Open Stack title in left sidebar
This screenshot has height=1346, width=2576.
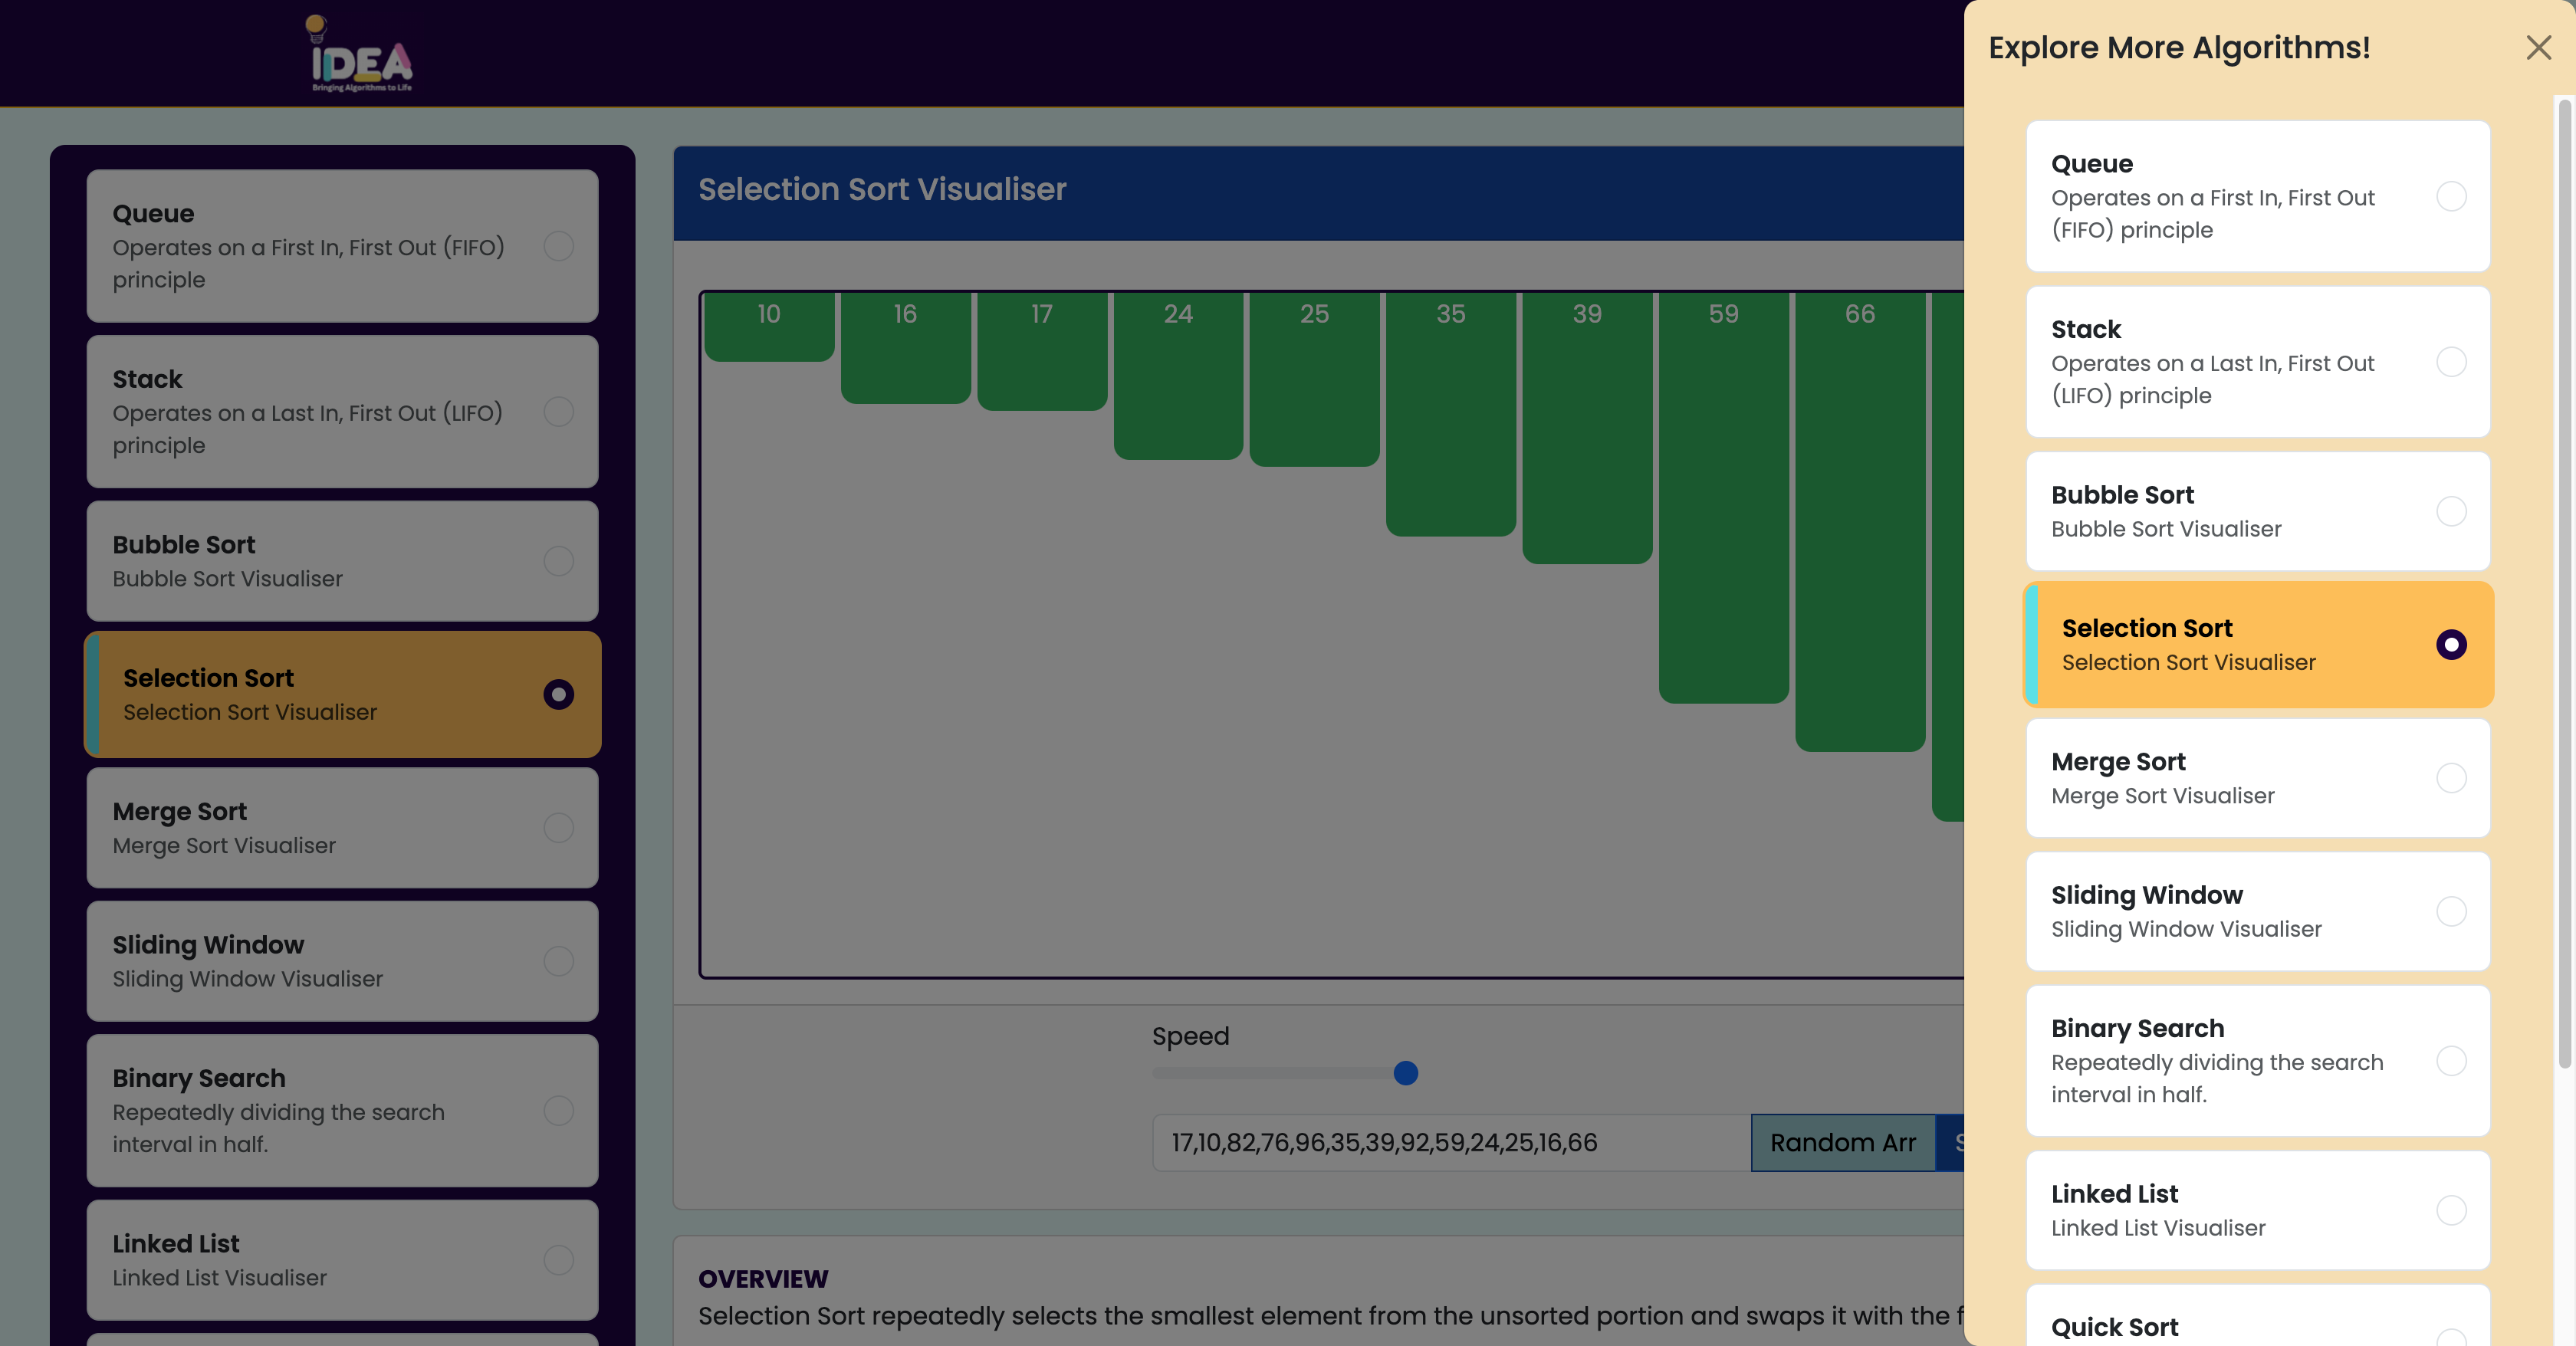pyautogui.click(x=147, y=379)
